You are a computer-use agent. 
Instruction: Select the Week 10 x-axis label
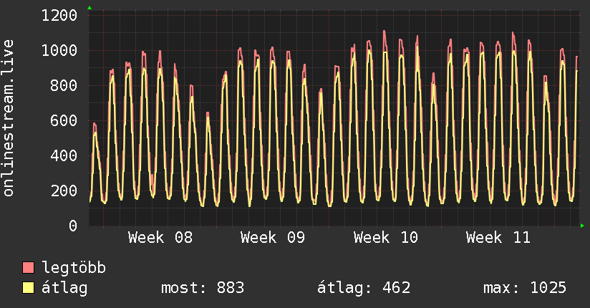[x=386, y=238]
